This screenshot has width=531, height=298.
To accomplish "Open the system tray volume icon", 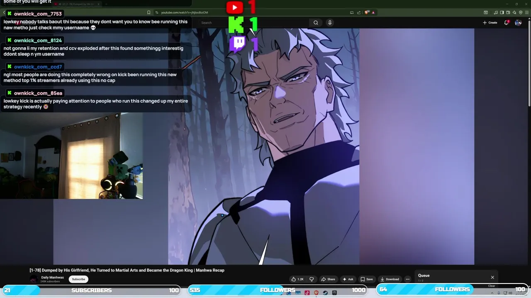I will tap(510, 293).
